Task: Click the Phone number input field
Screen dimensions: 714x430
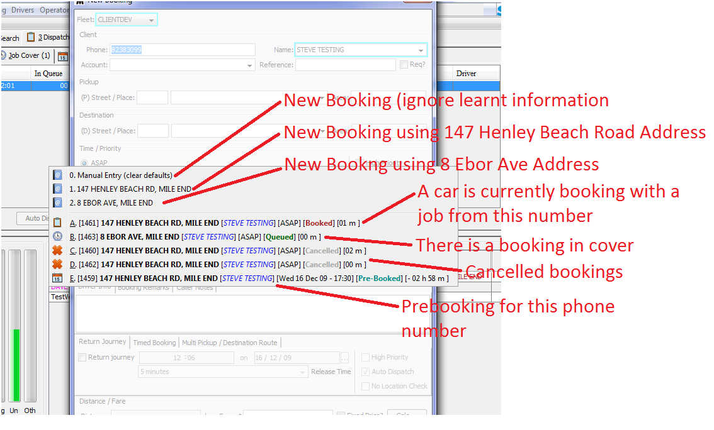Action: click(182, 50)
